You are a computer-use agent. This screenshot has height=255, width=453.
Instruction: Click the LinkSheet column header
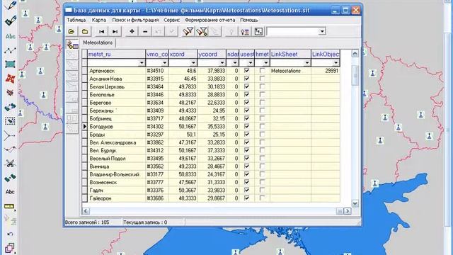tap(290, 54)
